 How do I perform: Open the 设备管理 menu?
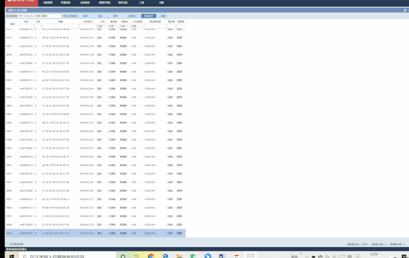(48, 3)
